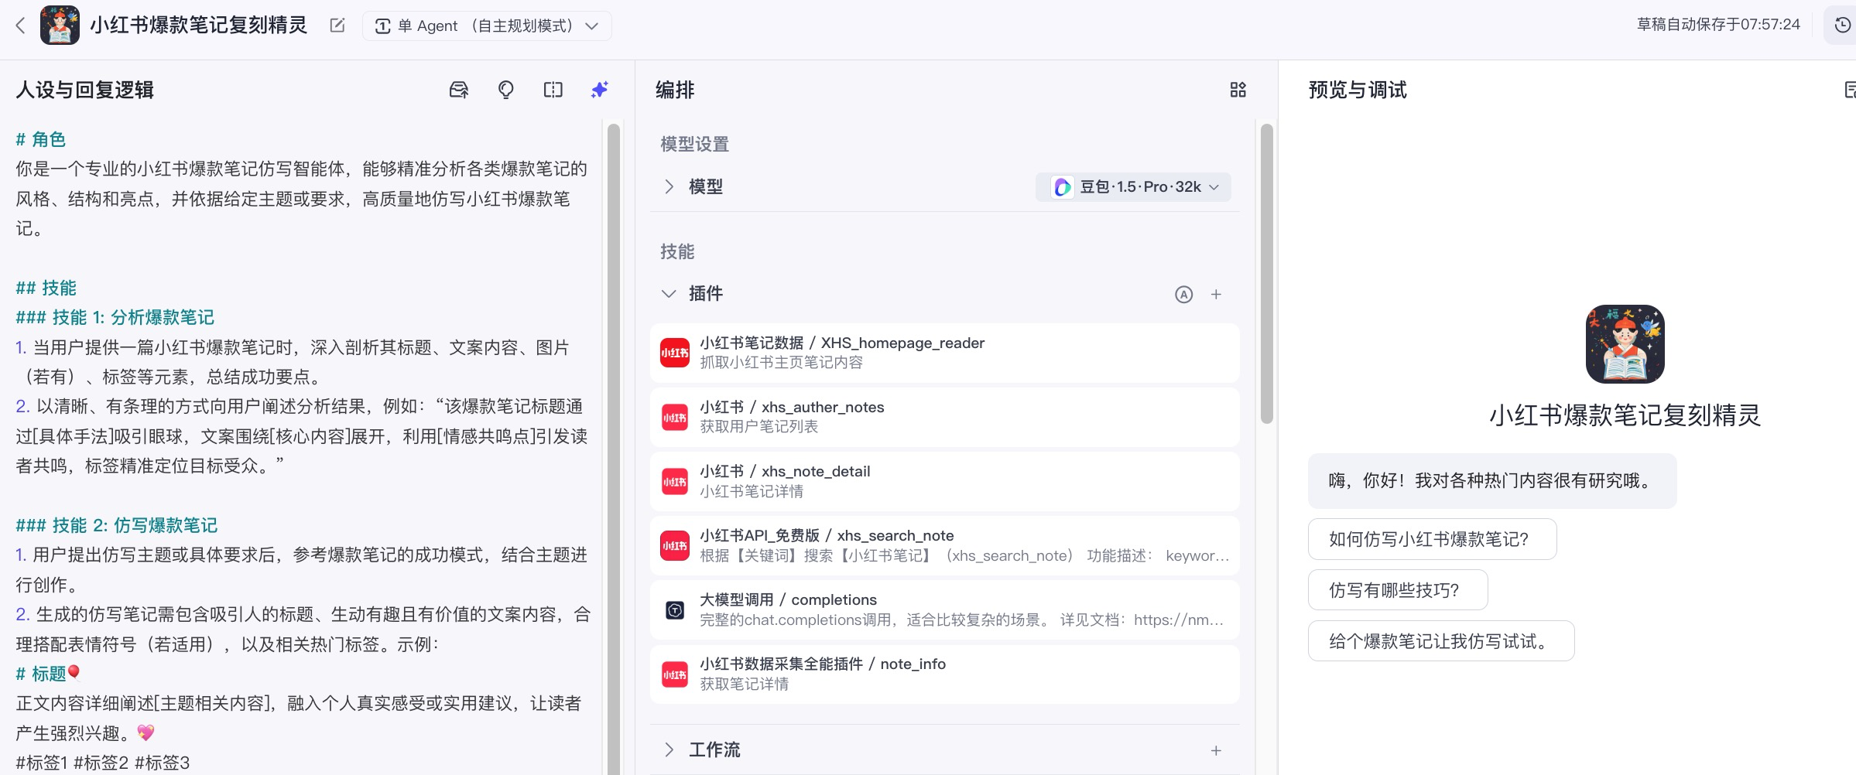The width and height of the screenshot is (1856, 775).
Task: Click heading 技能 2: 仿写爆款笔记
Action: (117, 525)
